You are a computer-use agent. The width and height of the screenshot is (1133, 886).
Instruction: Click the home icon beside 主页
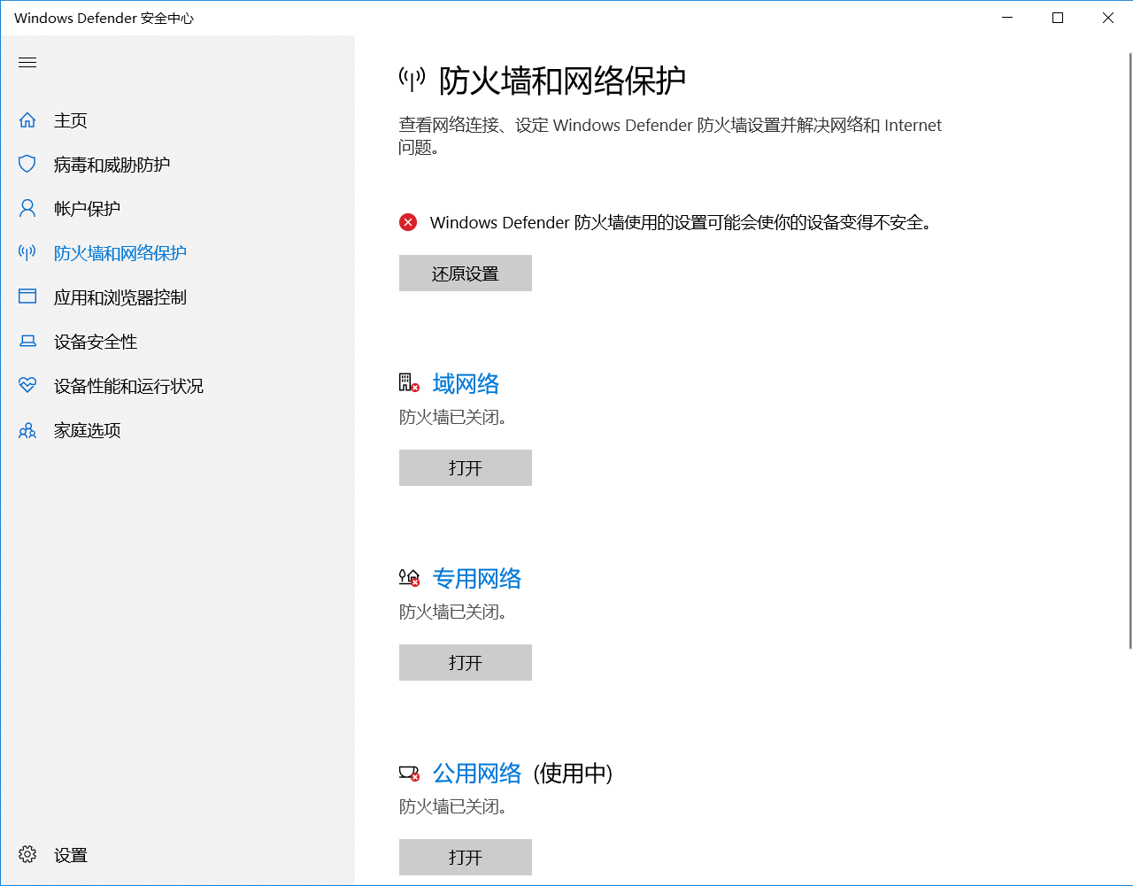coord(27,119)
